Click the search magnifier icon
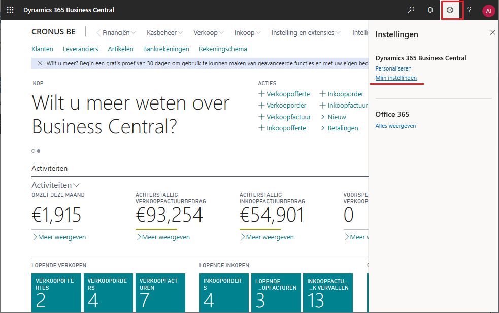The image size is (499, 313). (411, 10)
